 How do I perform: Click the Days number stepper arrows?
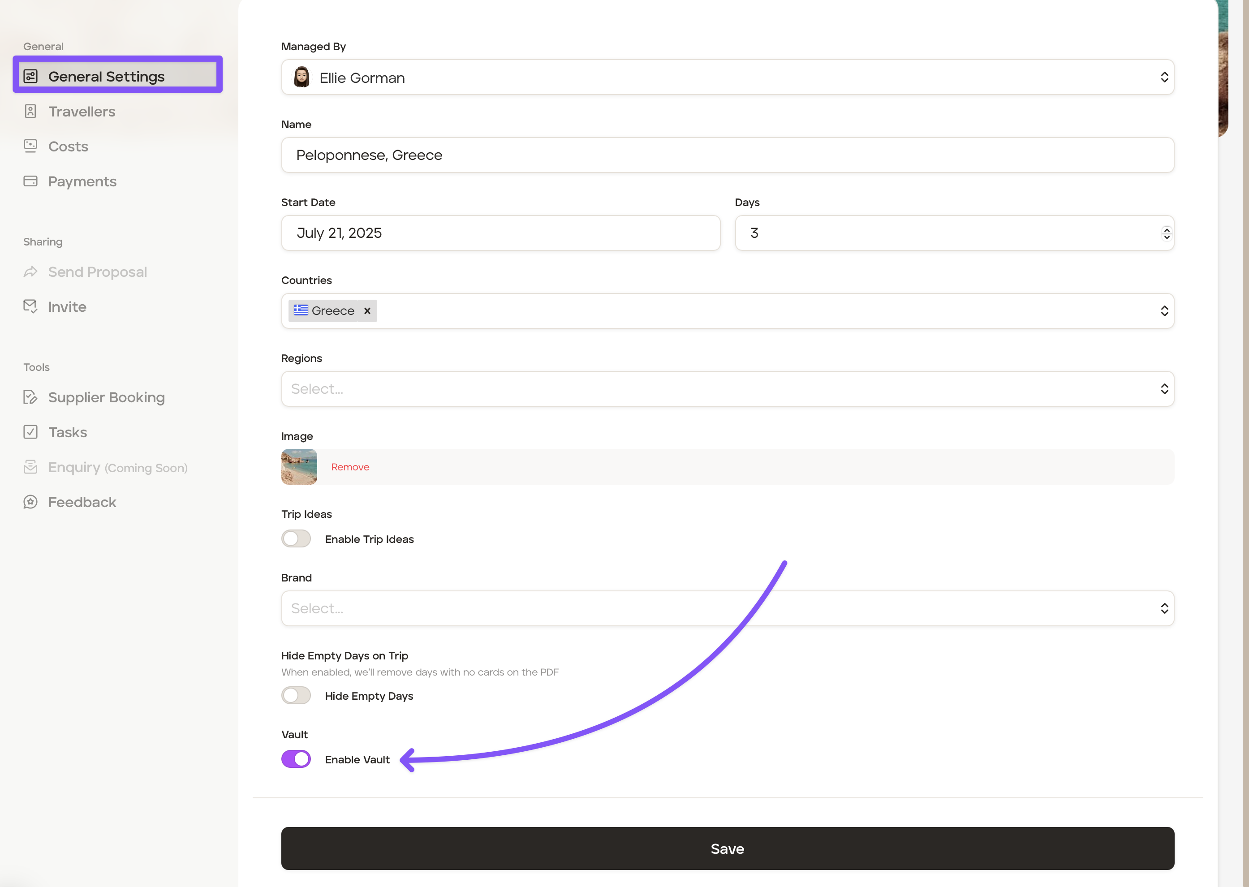pos(1167,233)
